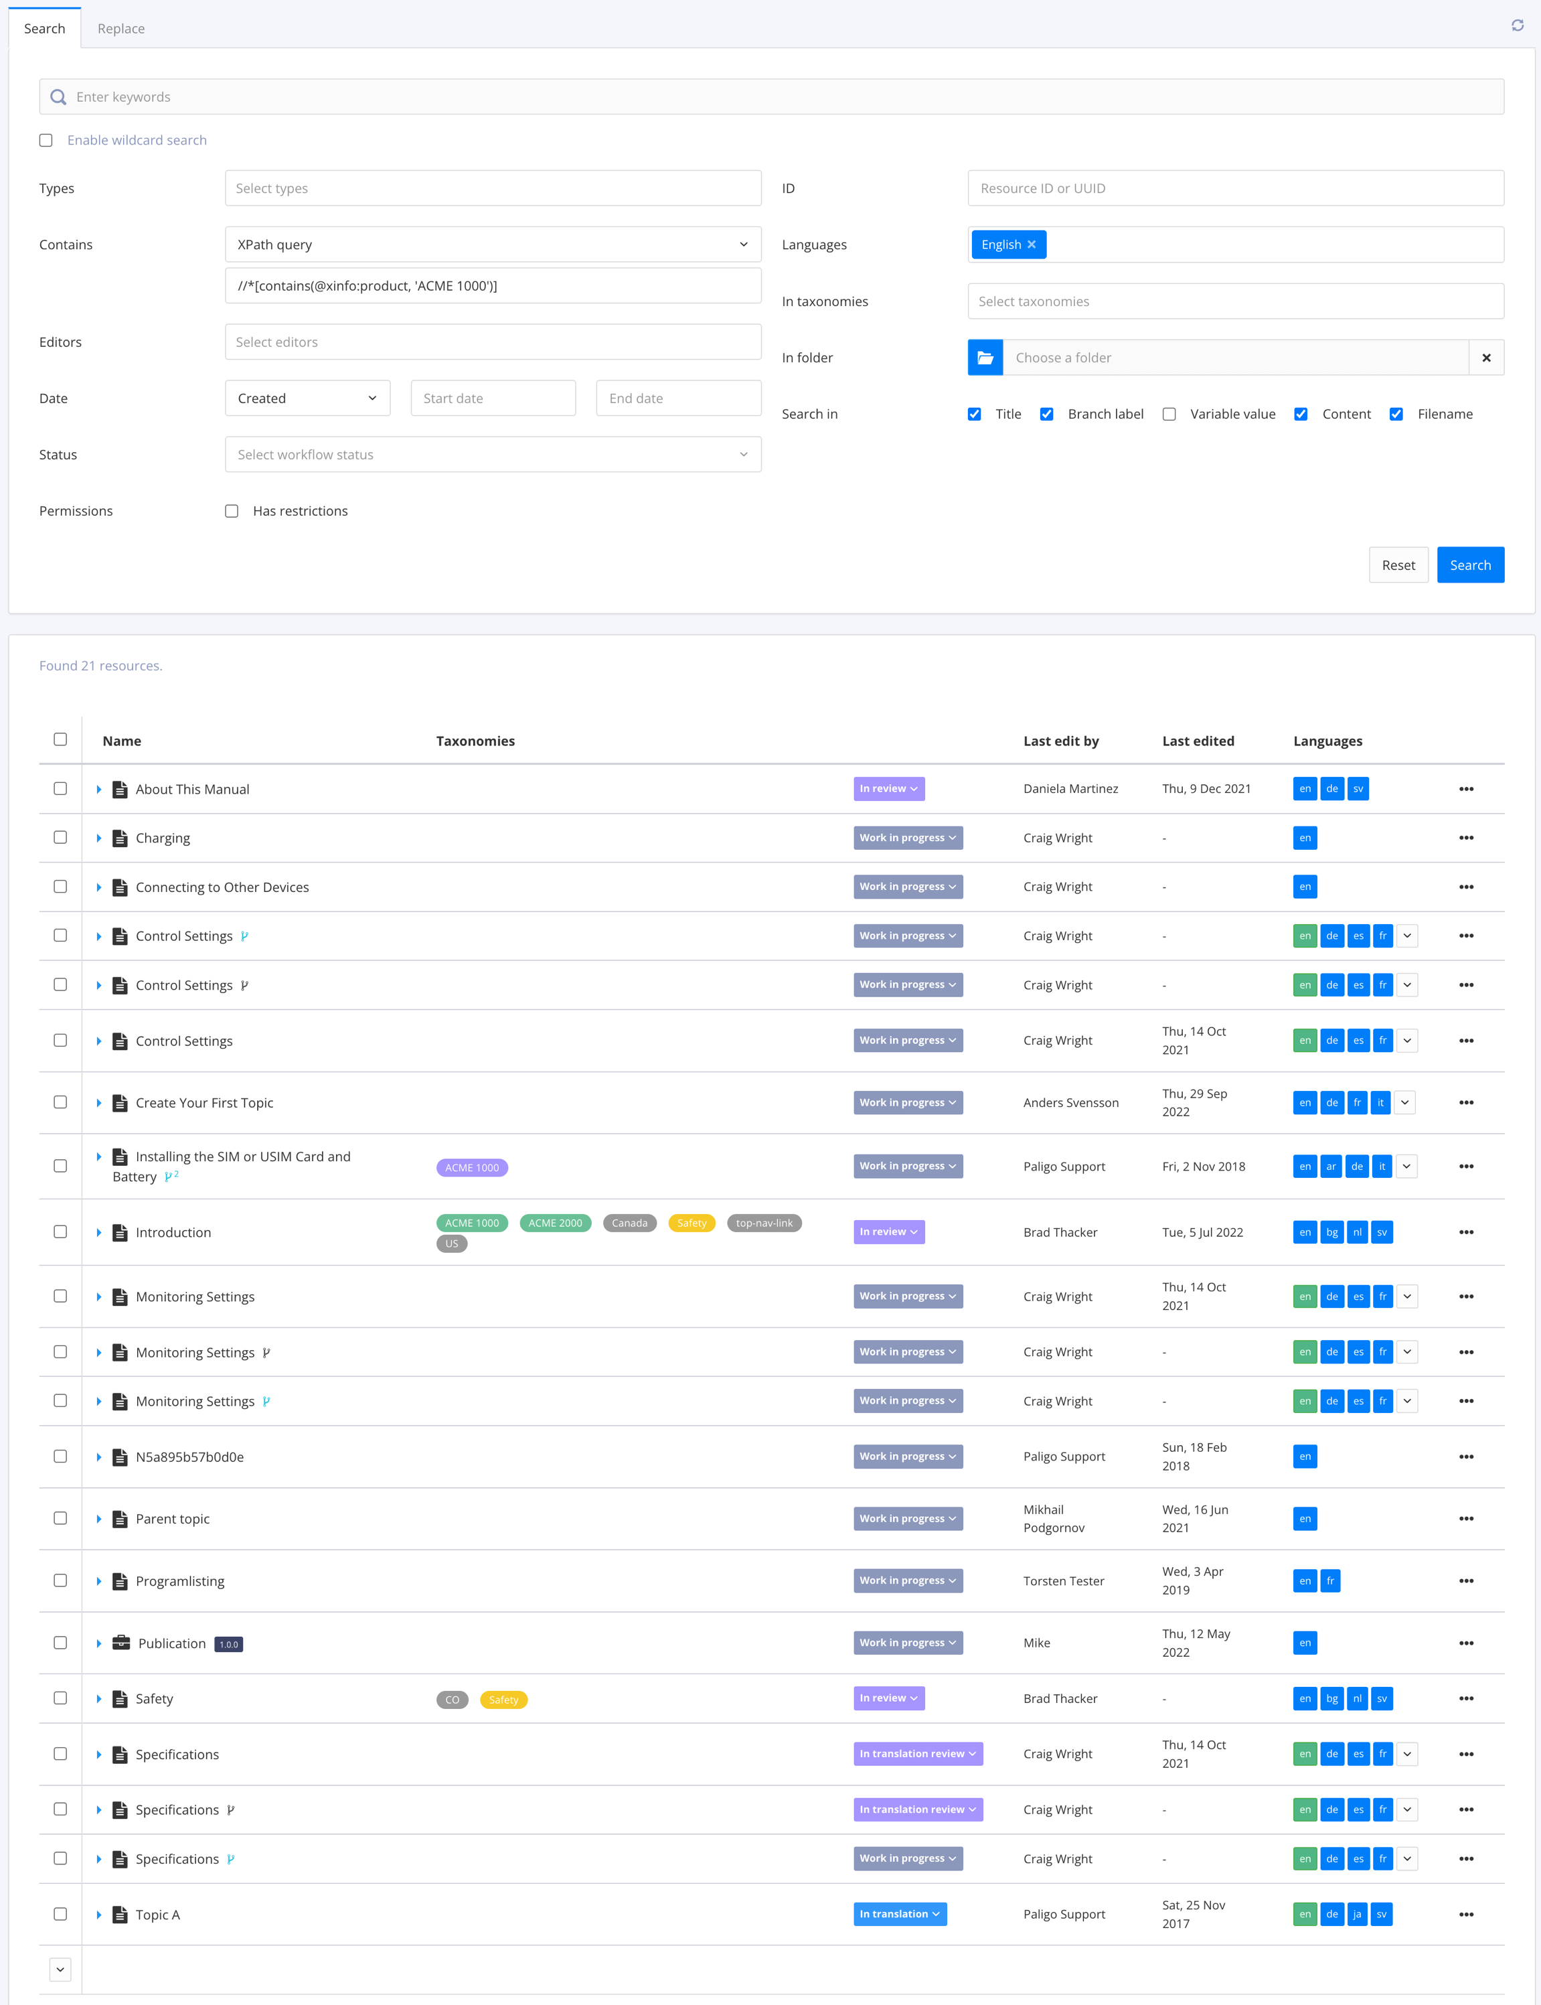Click the branch icon beside Installing the SIM
This screenshot has height=2005, width=1541.
(169, 1177)
